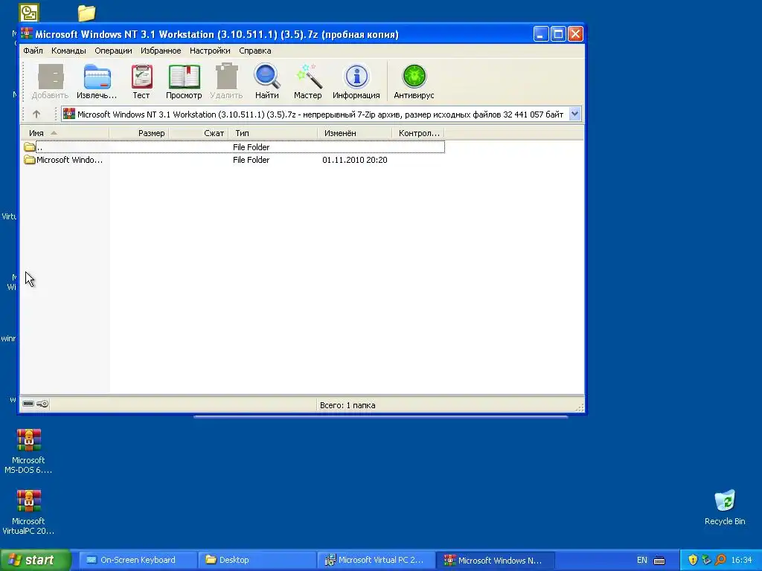This screenshot has width=762, height=571.
Task: Sort by the Имя column header
Action: 65,133
